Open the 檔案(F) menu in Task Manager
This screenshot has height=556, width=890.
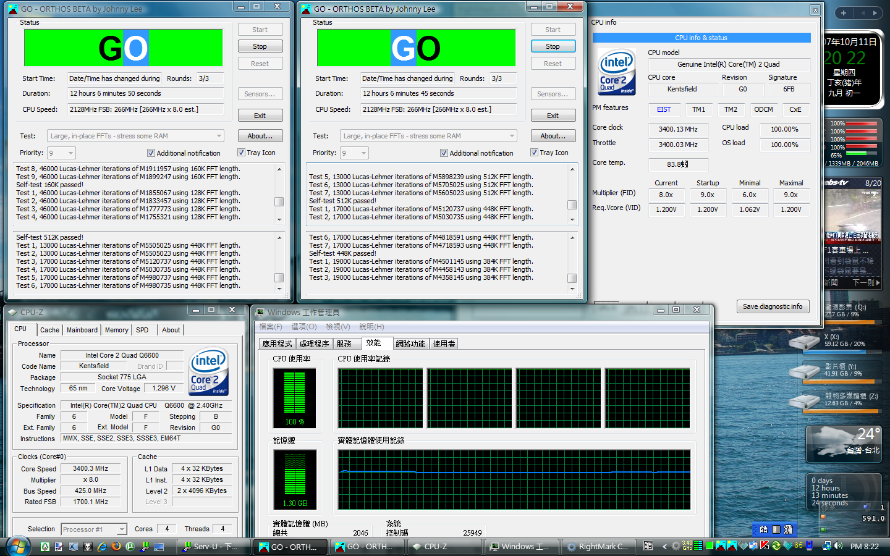pos(271,326)
